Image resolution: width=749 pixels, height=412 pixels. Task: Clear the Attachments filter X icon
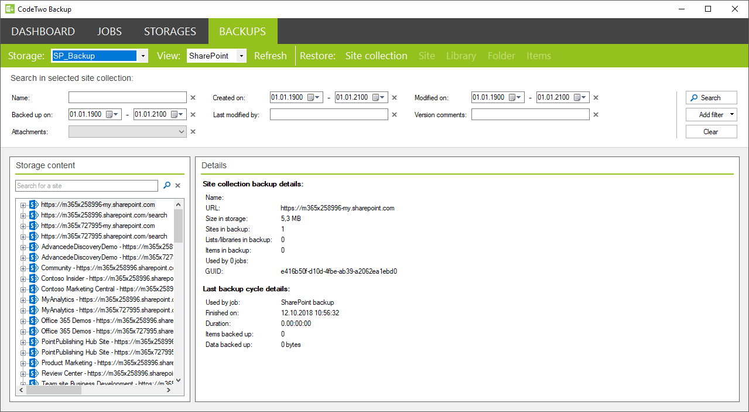point(193,132)
